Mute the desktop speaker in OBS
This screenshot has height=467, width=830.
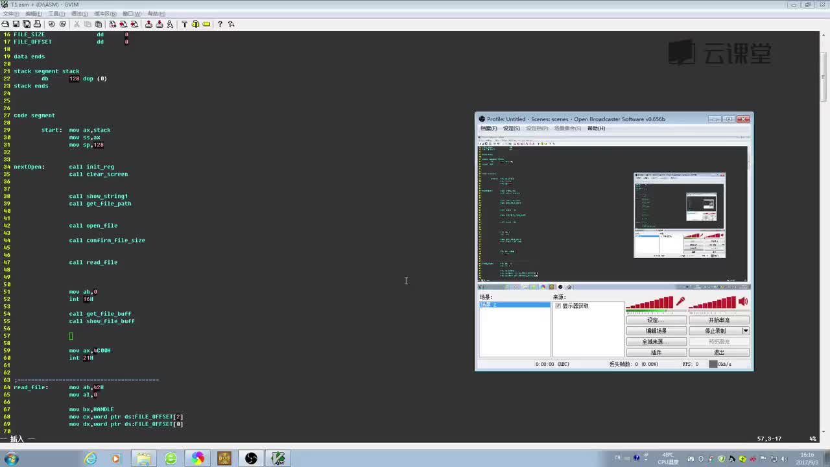tap(743, 302)
